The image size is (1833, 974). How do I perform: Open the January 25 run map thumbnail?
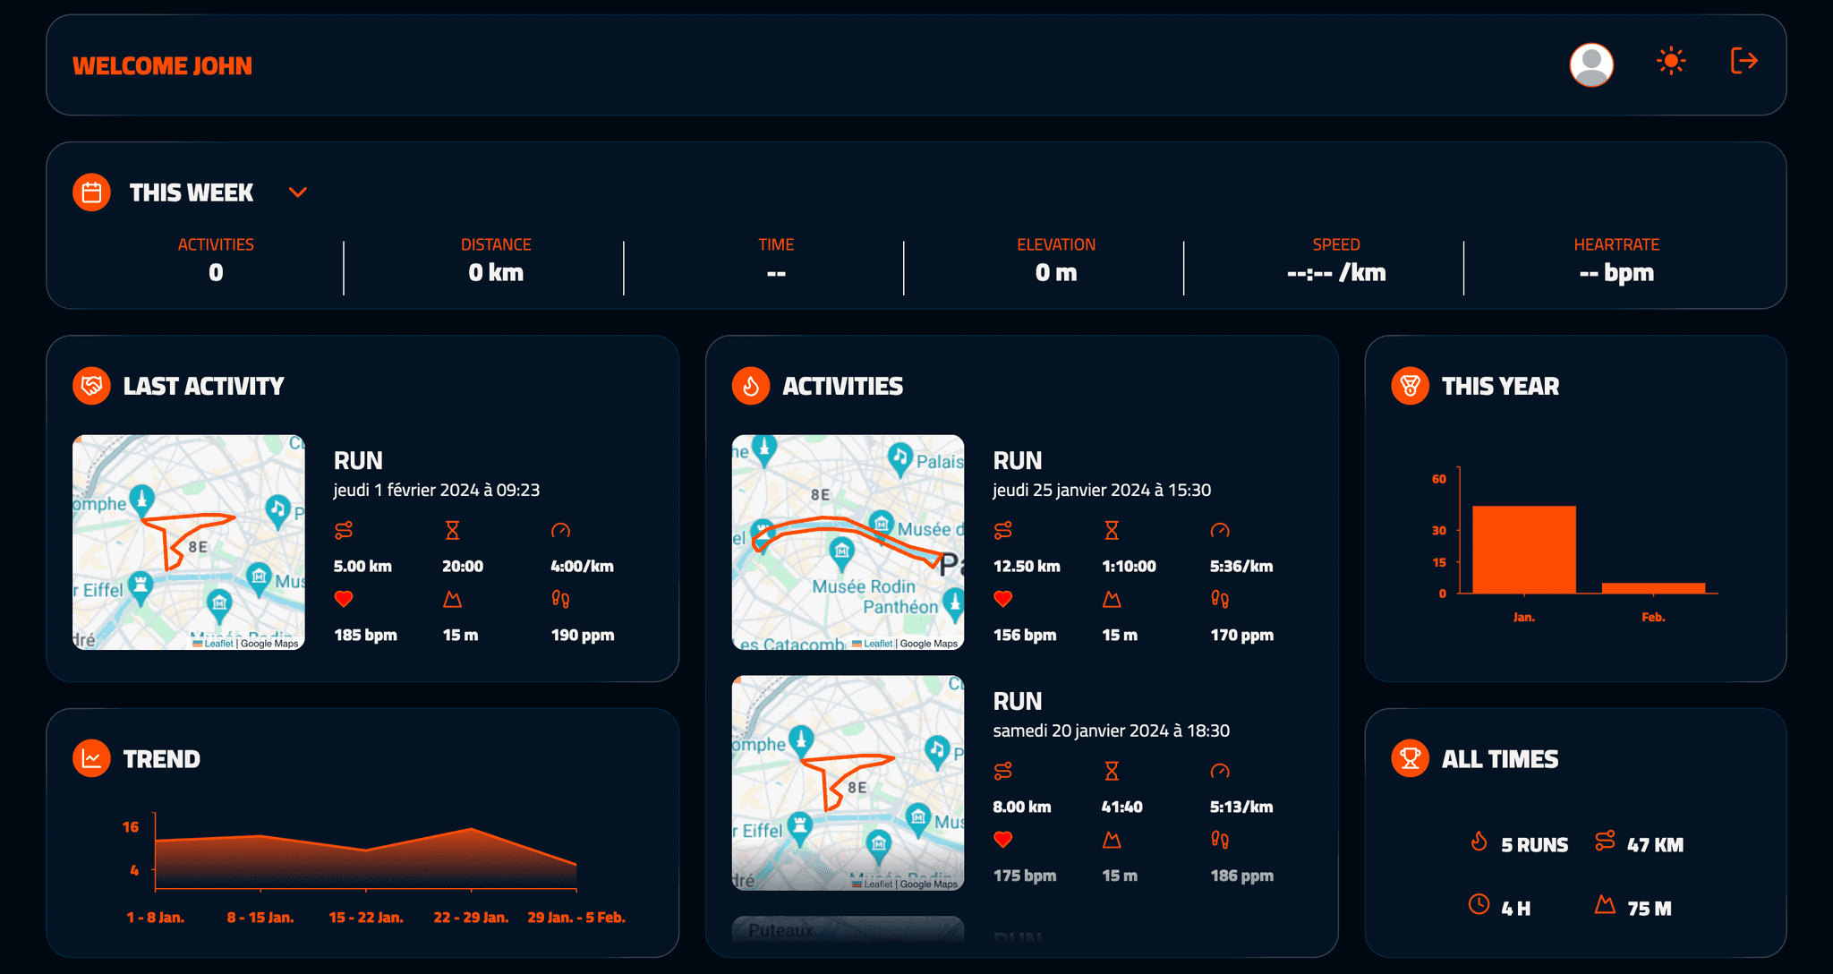(848, 542)
